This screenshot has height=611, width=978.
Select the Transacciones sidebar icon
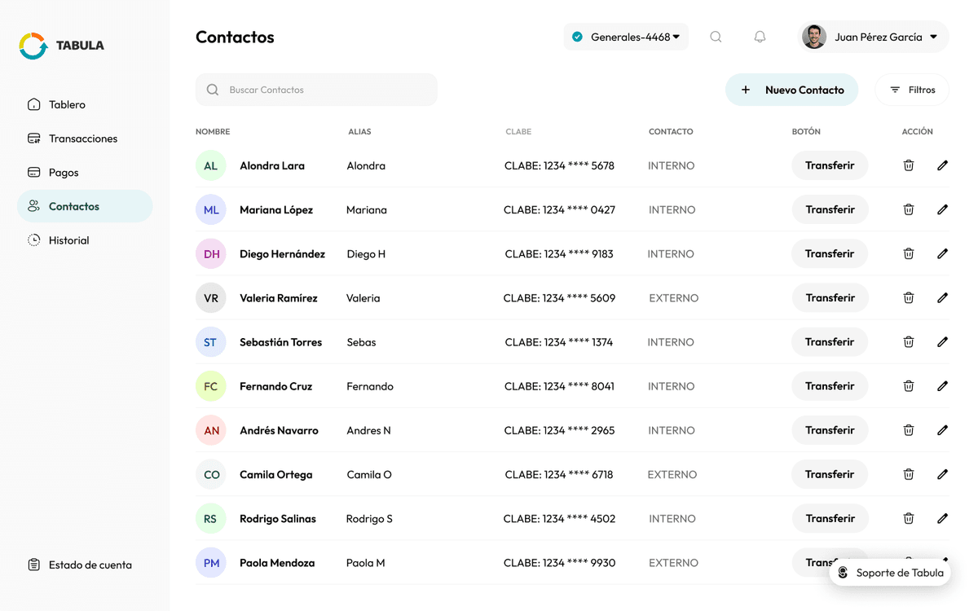33,138
